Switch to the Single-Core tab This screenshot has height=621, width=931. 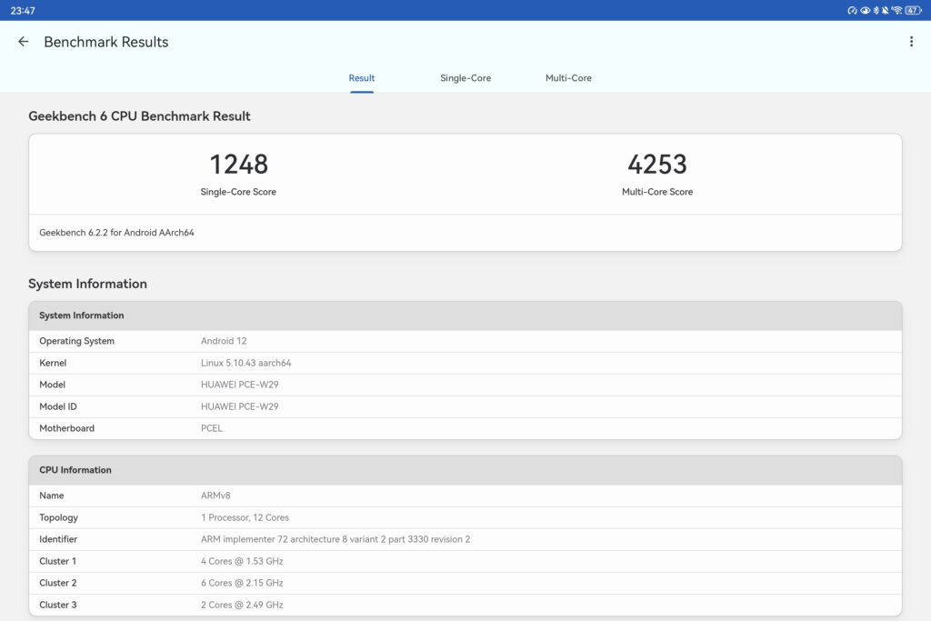[x=465, y=78]
